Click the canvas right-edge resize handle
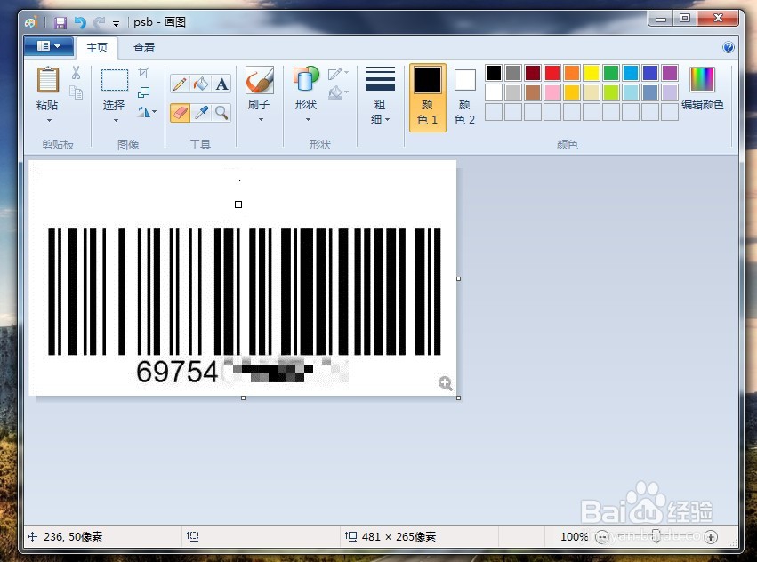The width and height of the screenshot is (757, 562). 458,278
